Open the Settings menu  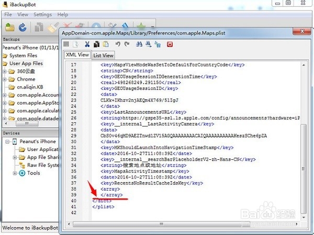point(43,15)
